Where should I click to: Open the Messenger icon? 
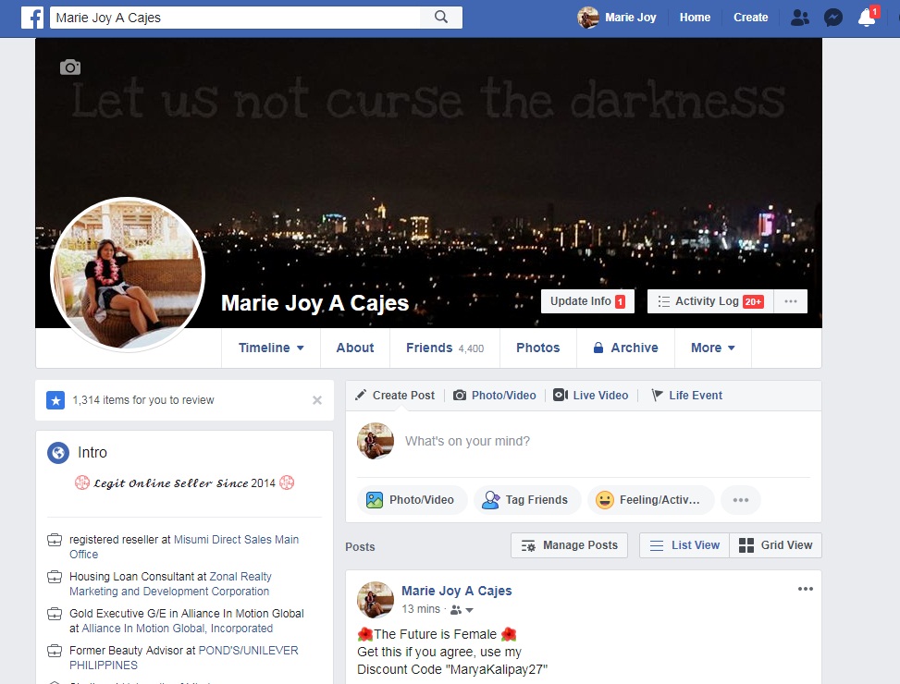pos(832,18)
